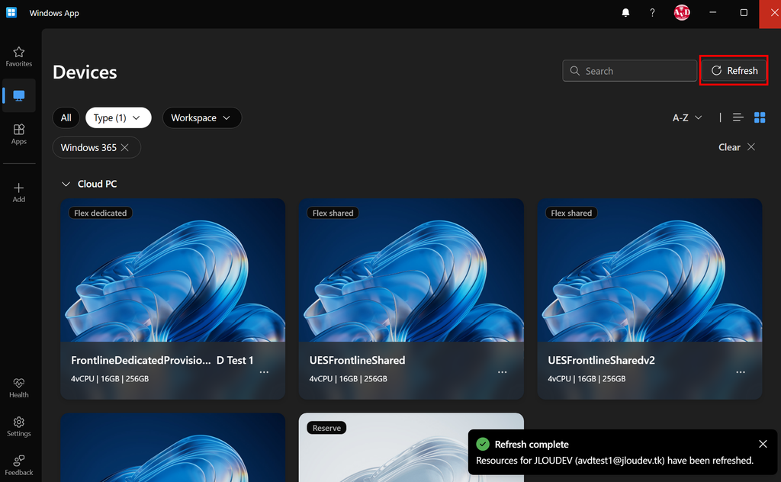Click the Resources for JLOUDEV message text
The image size is (781, 482).
click(615, 461)
